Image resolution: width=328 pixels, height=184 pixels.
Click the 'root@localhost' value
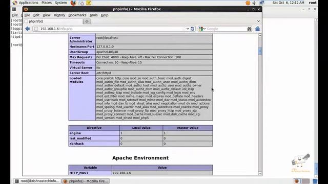(107, 38)
